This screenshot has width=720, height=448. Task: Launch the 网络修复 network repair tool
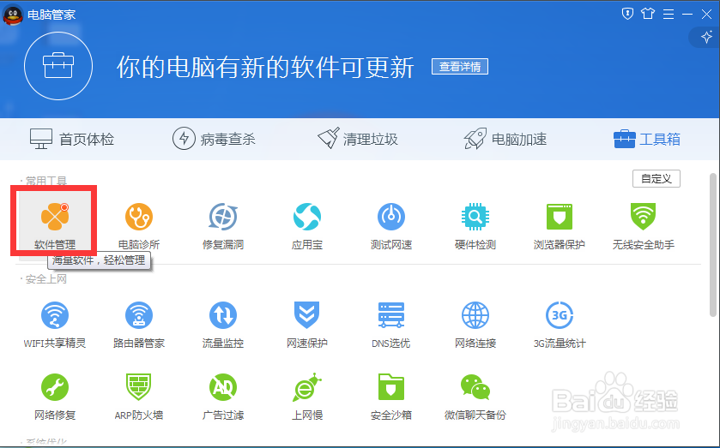pyautogui.click(x=55, y=397)
